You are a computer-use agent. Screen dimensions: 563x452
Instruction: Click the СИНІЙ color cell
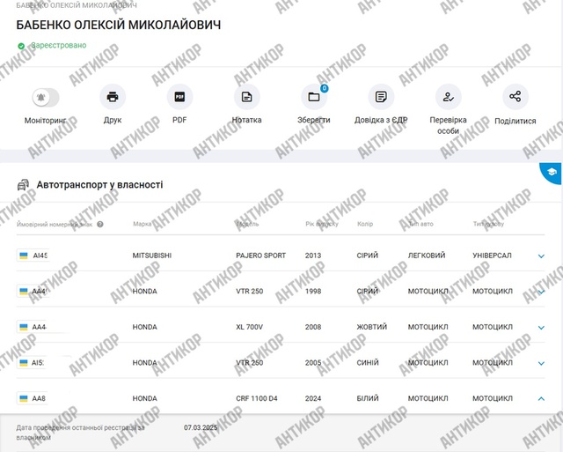tap(368, 363)
